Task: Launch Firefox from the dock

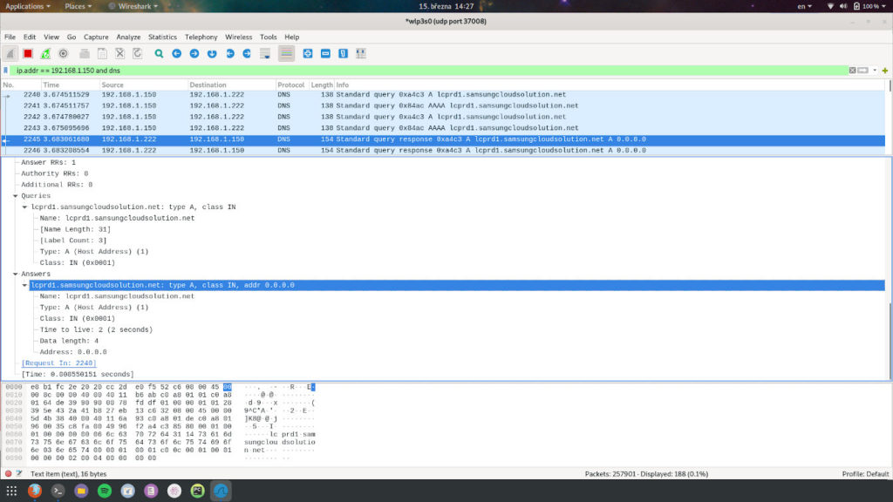Action: click(x=35, y=491)
